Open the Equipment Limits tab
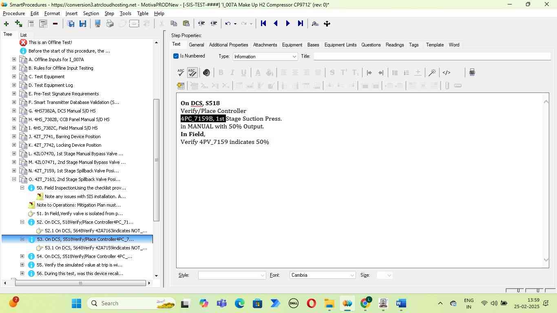This screenshot has width=557, height=313. coord(340,45)
